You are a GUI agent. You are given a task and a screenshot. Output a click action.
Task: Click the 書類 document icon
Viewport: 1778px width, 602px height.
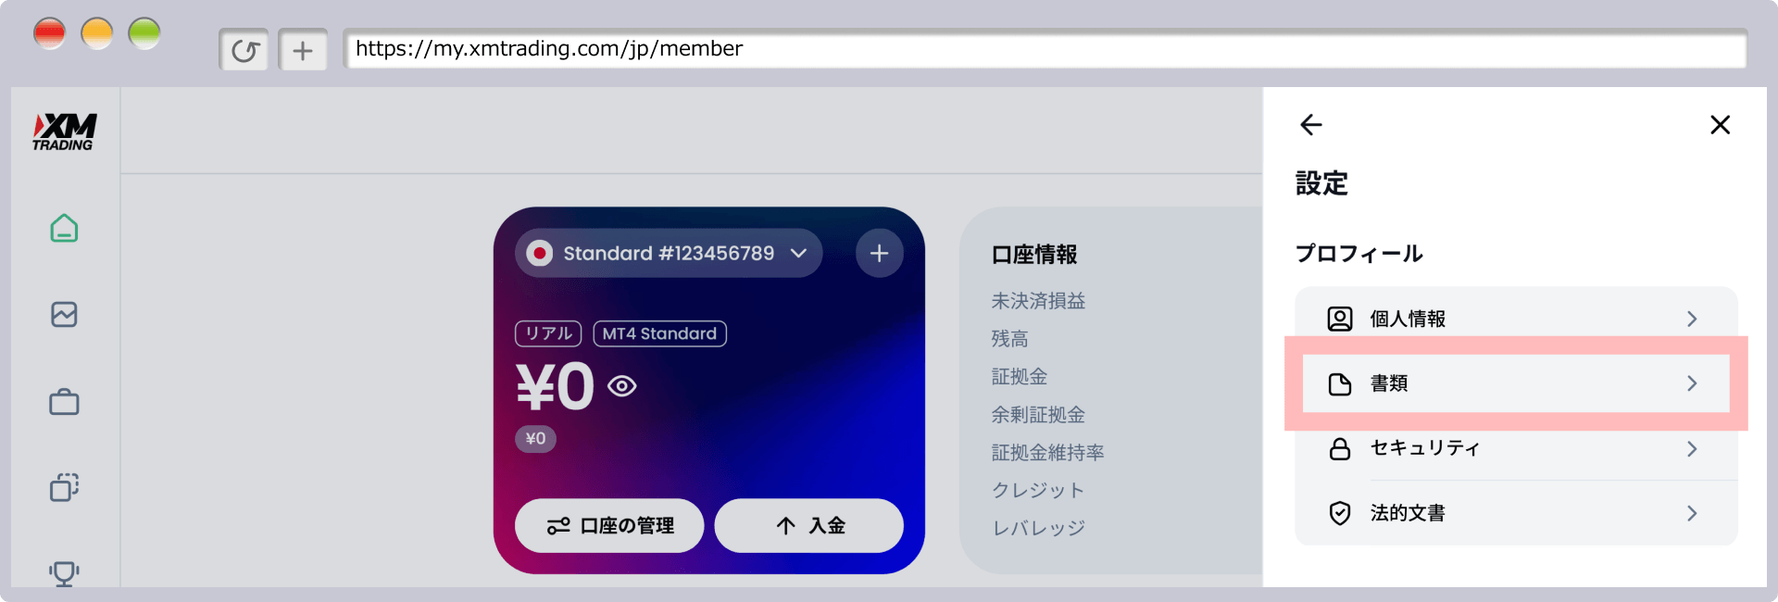1340,383
